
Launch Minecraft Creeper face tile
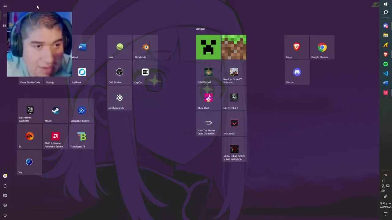[208, 47]
